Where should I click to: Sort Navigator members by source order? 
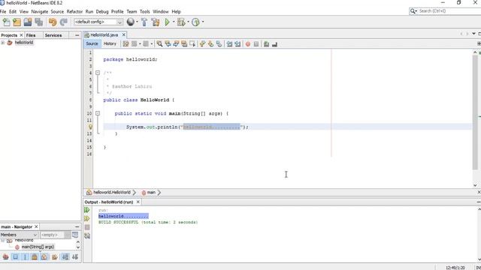[75, 256]
